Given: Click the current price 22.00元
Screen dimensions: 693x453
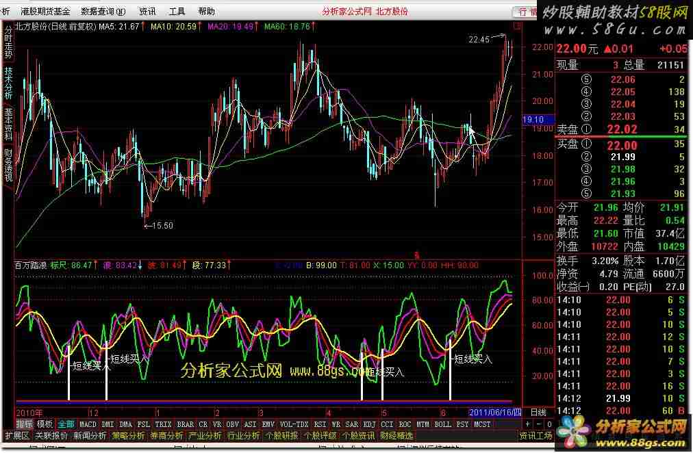Looking at the screenshot, I should pos(577,49).
